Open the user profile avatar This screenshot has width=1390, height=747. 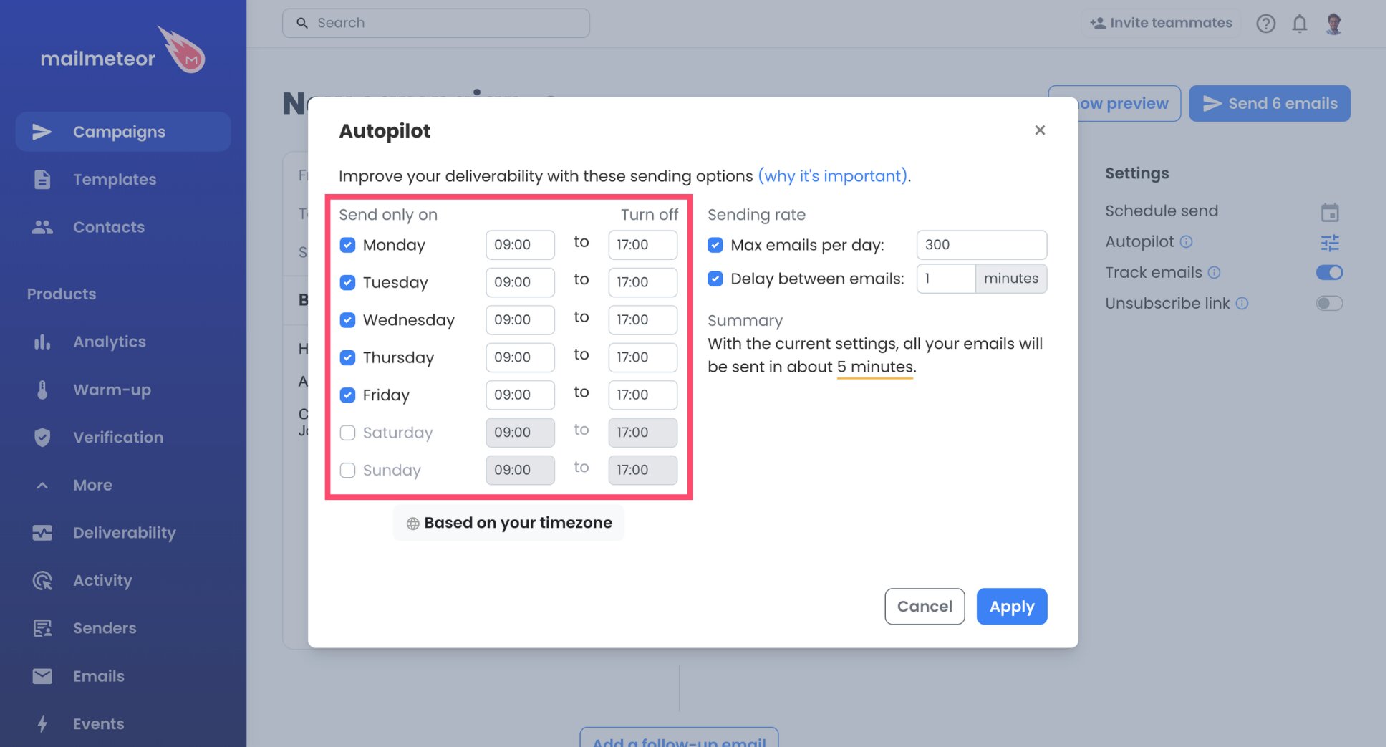coord(1333,24)
